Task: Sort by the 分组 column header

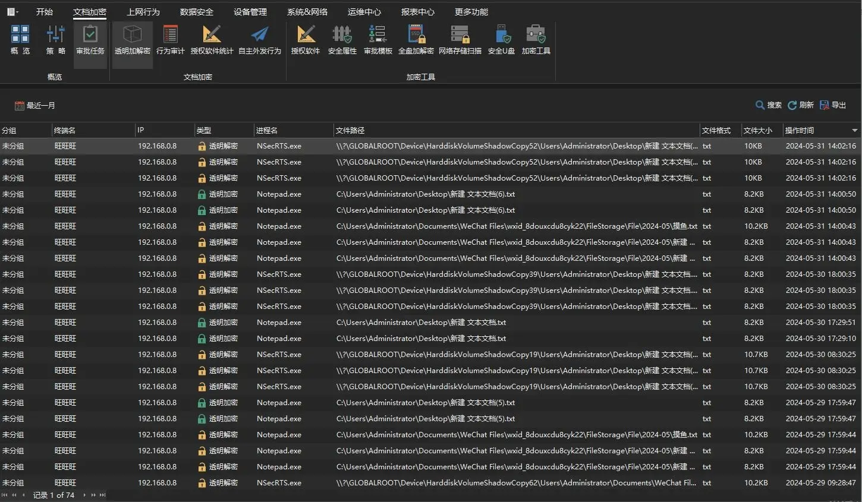Action: point(26,131)
